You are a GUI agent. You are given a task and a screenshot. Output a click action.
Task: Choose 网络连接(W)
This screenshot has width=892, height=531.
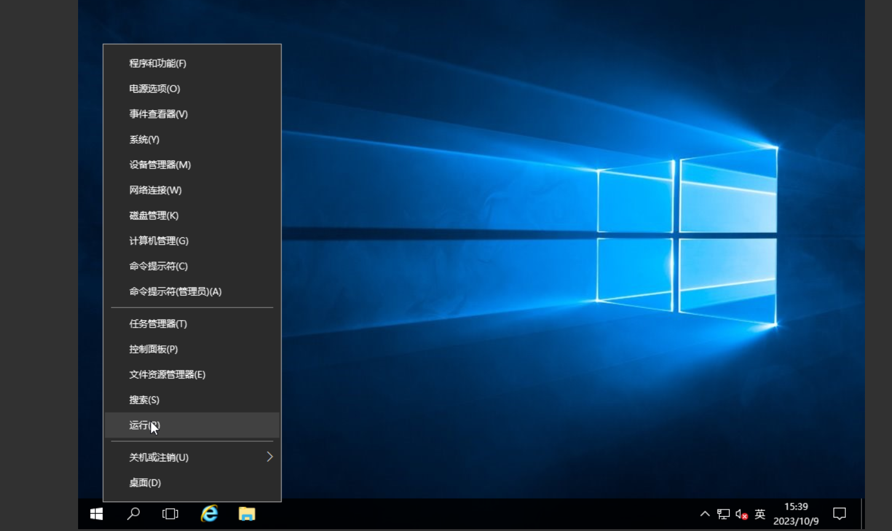192,190
